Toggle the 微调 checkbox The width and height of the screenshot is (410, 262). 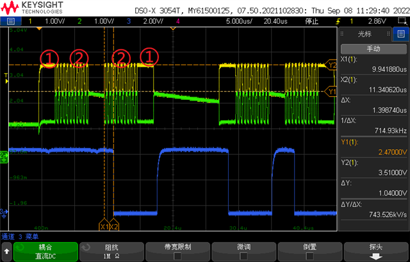(x=243, y=256)
